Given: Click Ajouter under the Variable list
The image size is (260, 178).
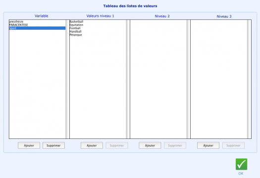Looking at the screenshot, I should click(29, 145).
